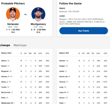This screenshot has width=110, height=104.
Task: Open Altuve's player page
Action: coord(4,61)
